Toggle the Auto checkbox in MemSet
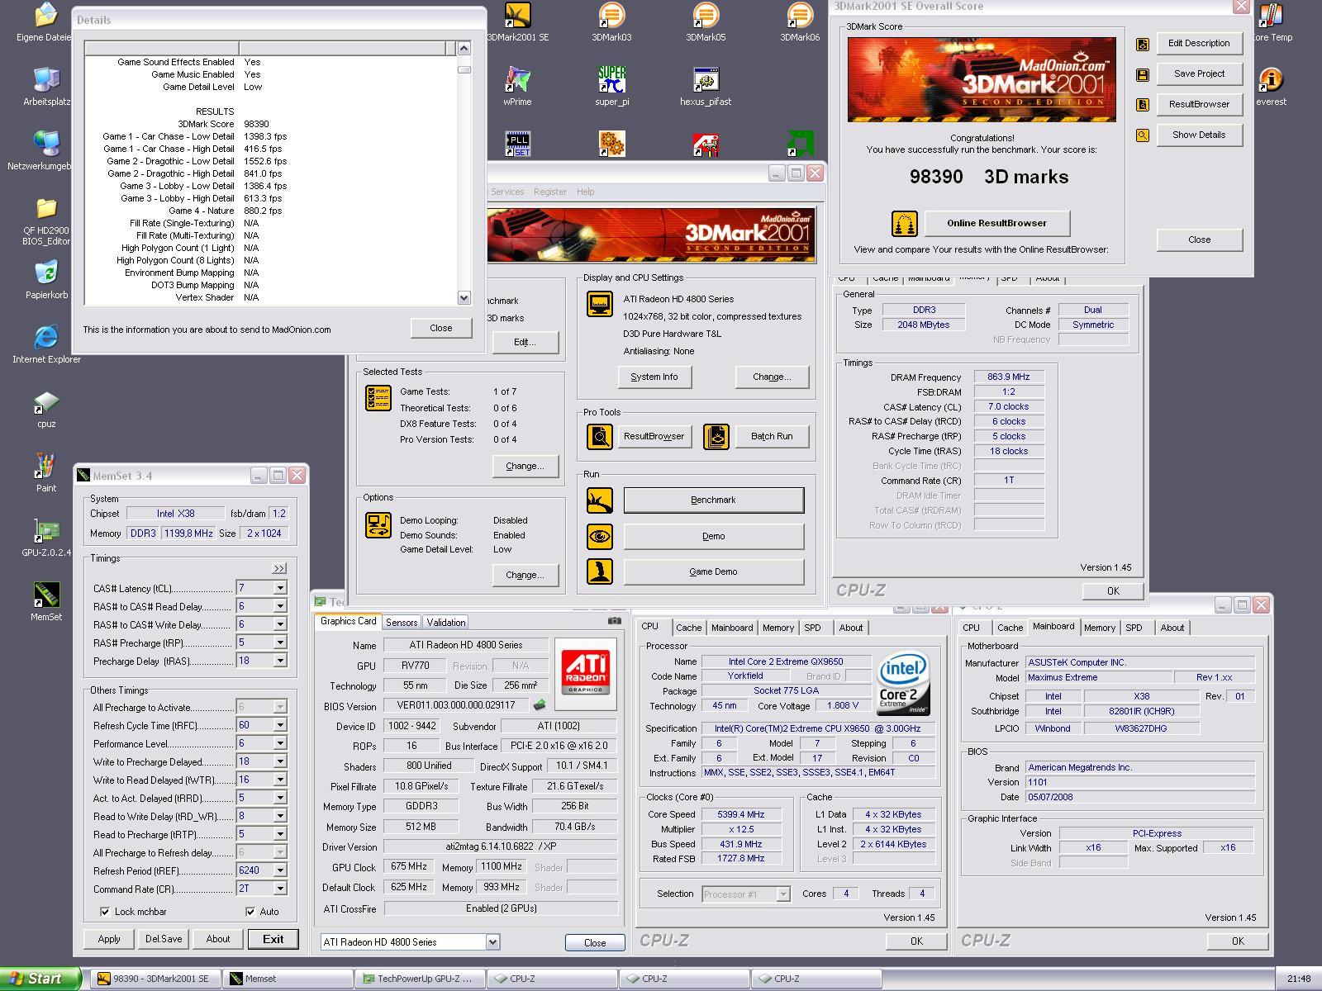 [x=250, y=912]
